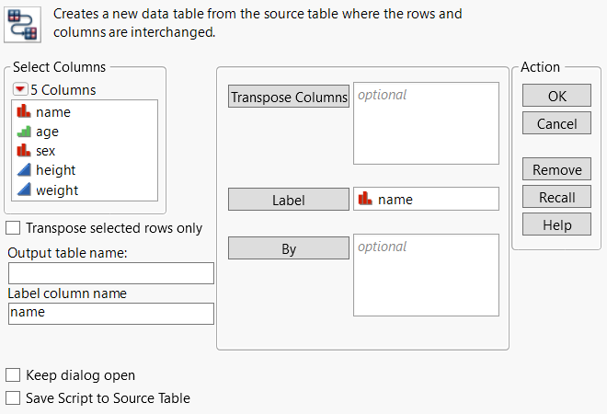The height and width of the screenshot is (414, 607).
Task: Click the icon of name in Label box
Action: coord(365,199)
